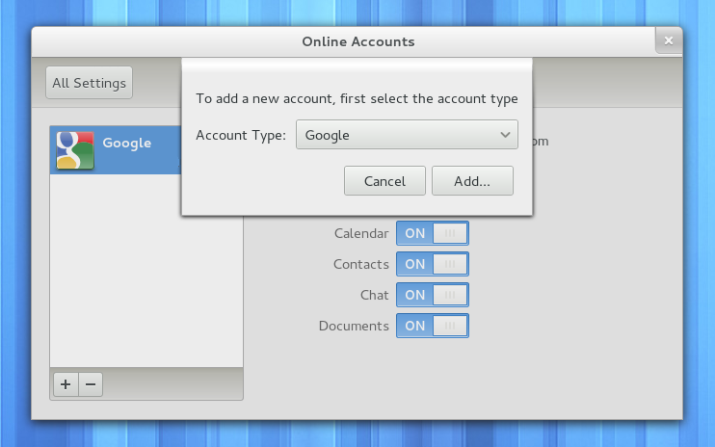The image size is (715, 447).
Task: Select the Google account name in list
Action: point(127,143)
